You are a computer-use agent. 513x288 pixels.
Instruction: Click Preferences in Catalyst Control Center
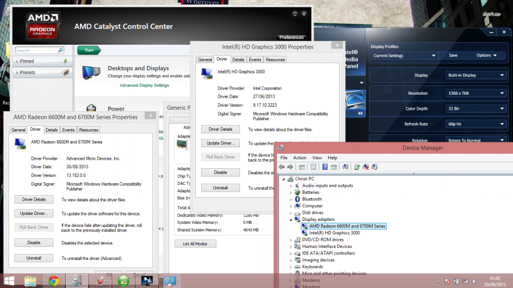[292, 38]
